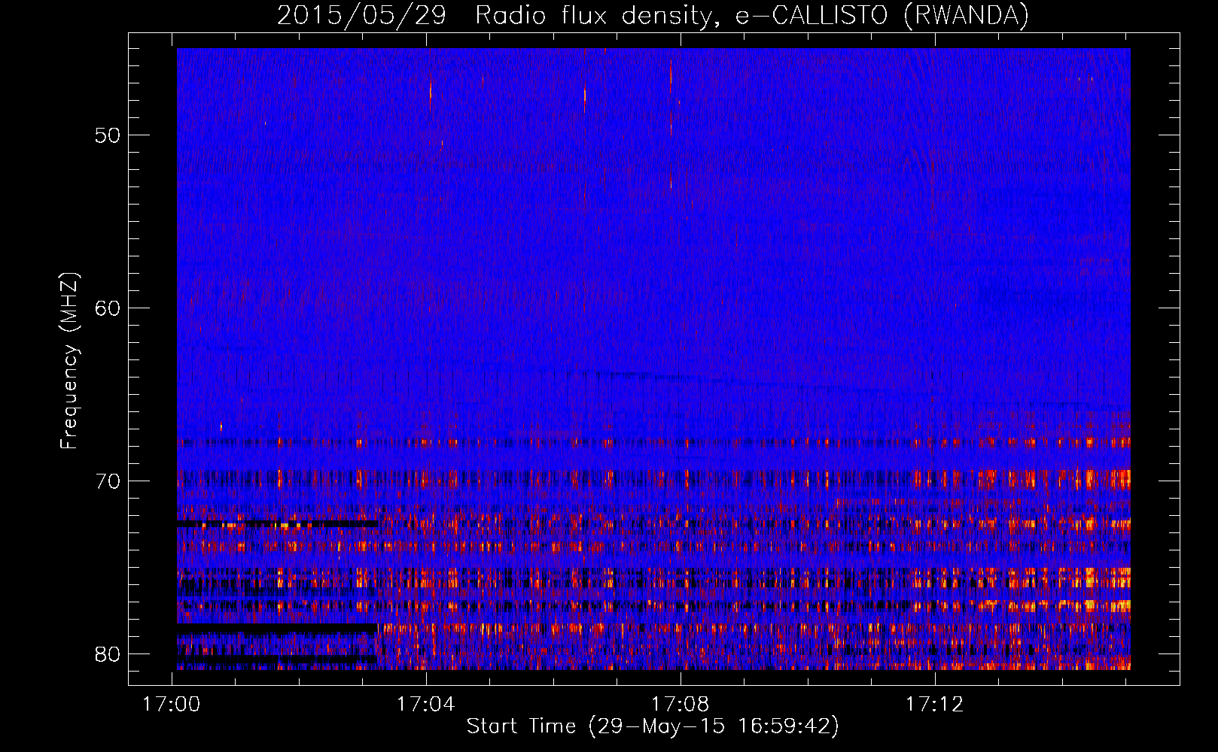Viewport: 1218px width, 752px height.
Task: Click the '60' frequency tick label
Action: coord(108,308)
